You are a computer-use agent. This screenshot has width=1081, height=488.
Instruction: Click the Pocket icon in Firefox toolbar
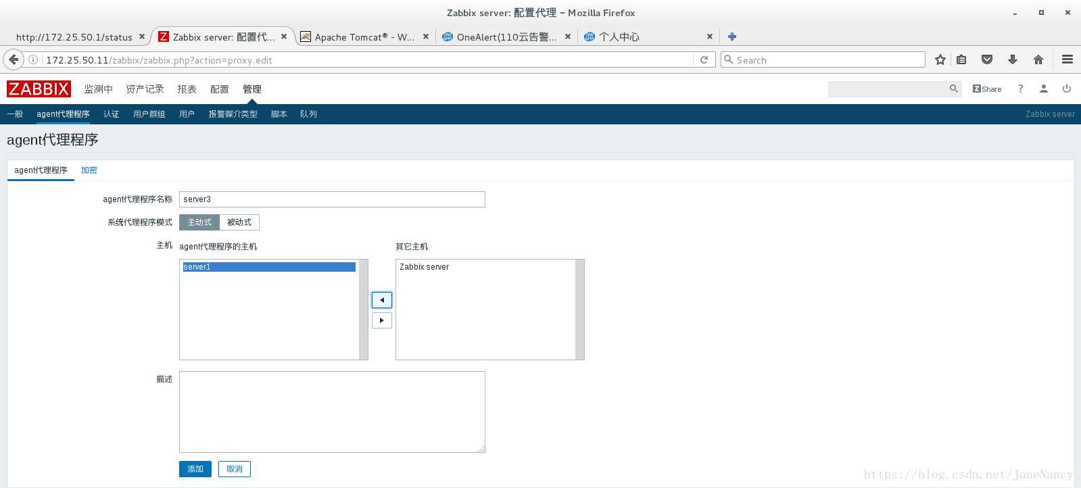(x=987, y=59)
